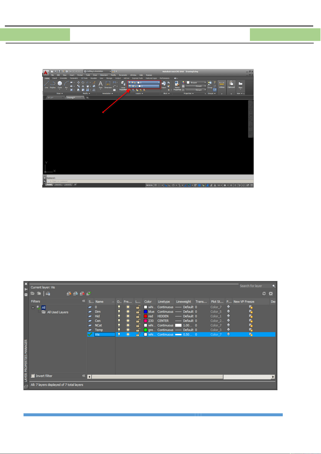Viewport: 321px width, 454px height.
Task: Click New Layer icon in layer manager
Action: [69, 294]
